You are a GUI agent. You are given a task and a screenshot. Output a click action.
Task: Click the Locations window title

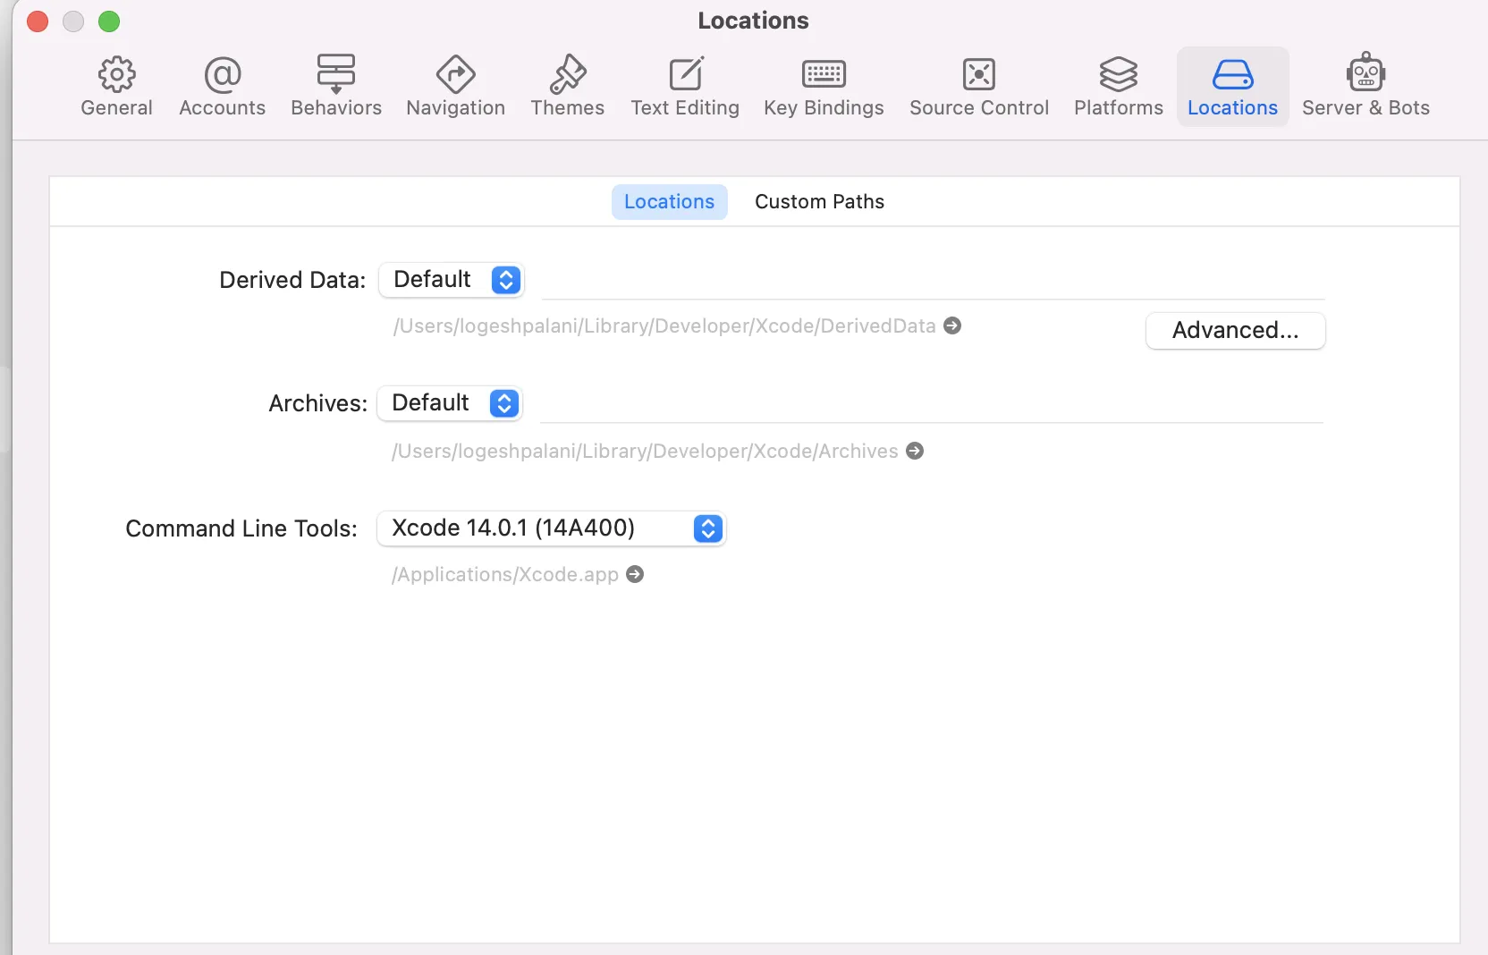pos(753,21)
